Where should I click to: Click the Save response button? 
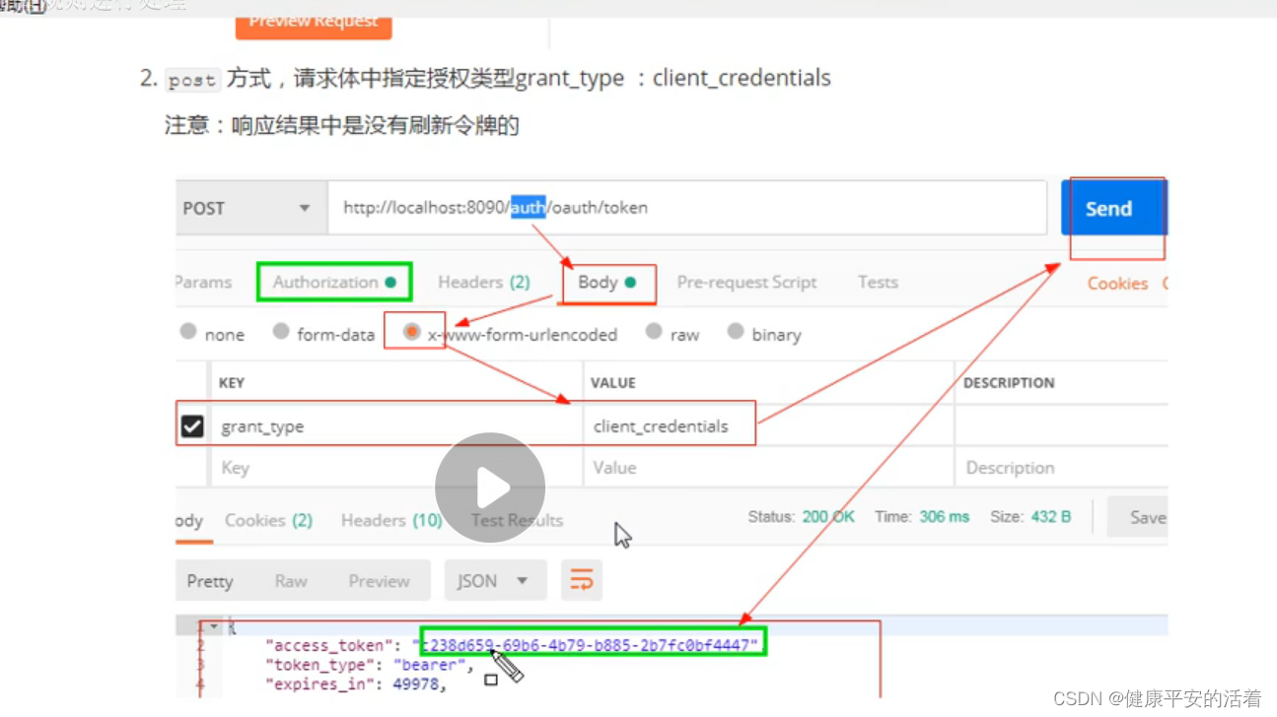coord(1137,517)
